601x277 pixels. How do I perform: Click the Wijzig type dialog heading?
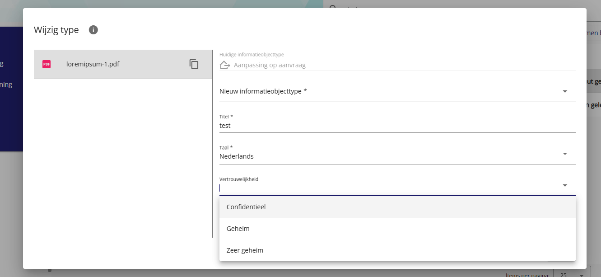click(56, 30)
